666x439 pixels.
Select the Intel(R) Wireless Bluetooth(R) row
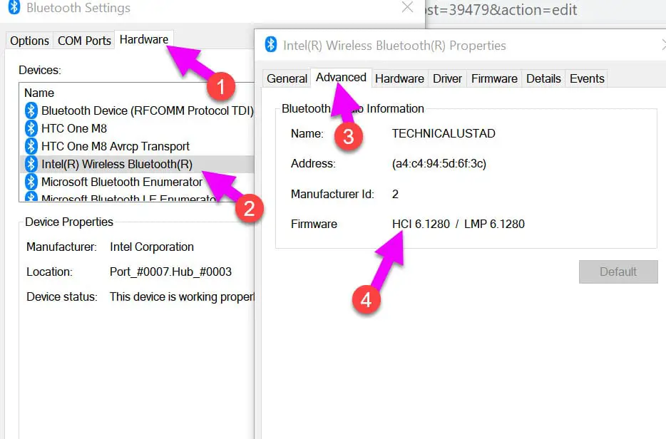click(137, 164)
